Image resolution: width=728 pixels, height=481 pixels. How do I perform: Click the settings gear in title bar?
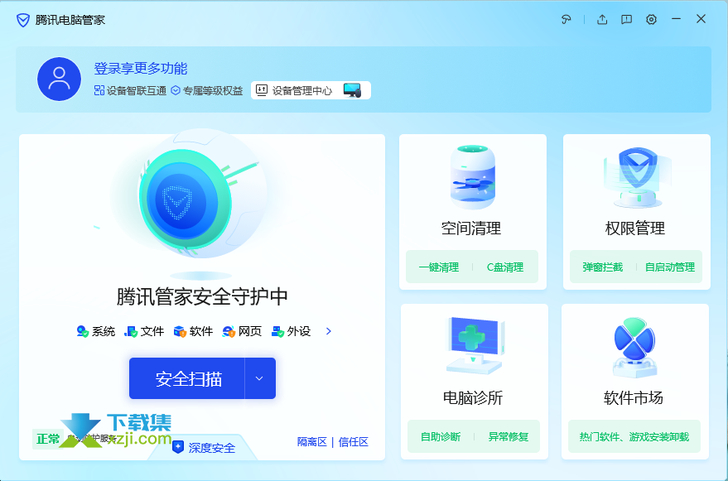tap(651, 19)
